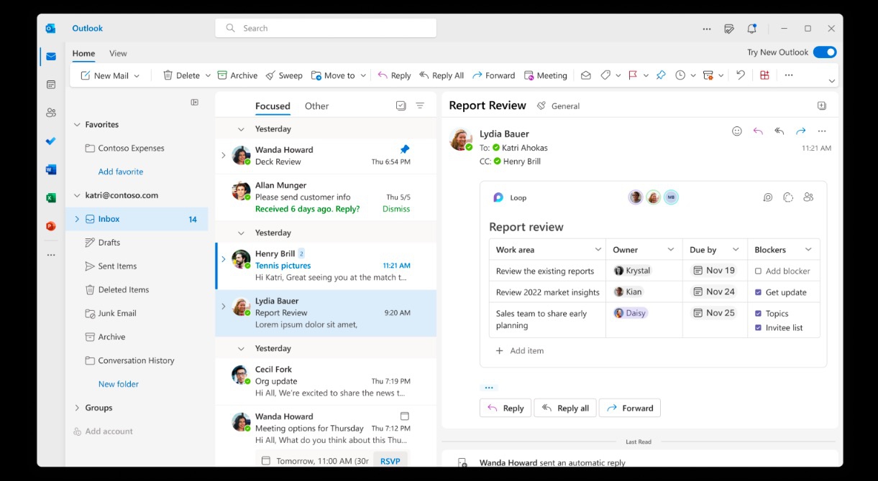Image resolution: width=878 pixels, height=481 pixels.
Task: Click in the Search box
Action: [x=326, y=28]
